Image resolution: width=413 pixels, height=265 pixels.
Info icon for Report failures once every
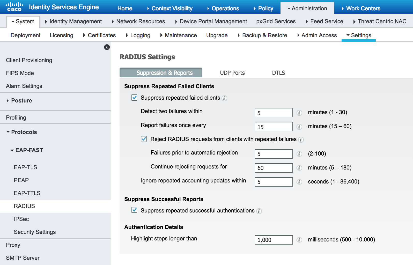(299, 127)
